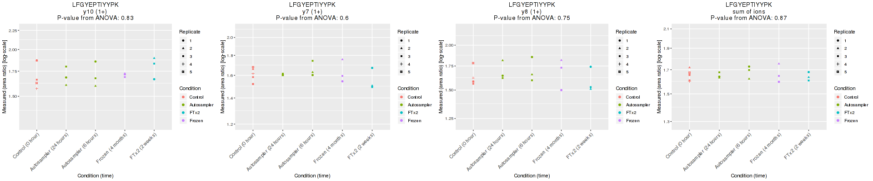Click Replicate 5 crossed-square symbol in y8 legend
This screenshot has height=181, width=873.
click(620, 71)
